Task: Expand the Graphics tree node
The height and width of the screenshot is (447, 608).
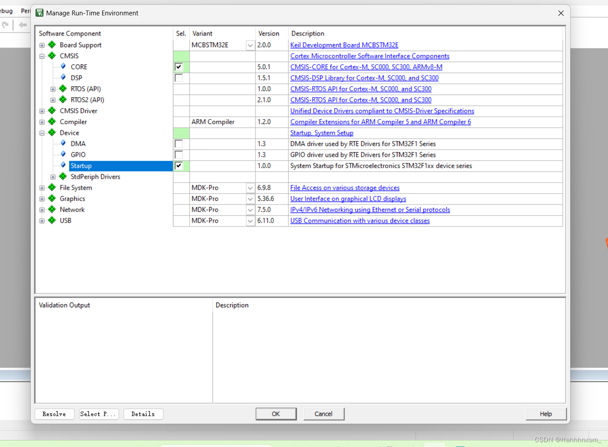Action: 42,199
